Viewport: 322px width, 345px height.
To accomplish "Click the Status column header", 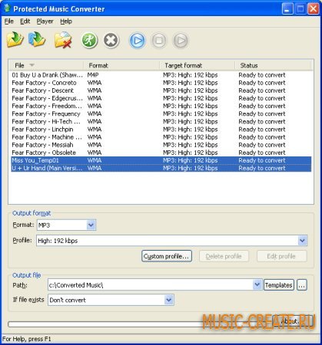I will [274, 65].
